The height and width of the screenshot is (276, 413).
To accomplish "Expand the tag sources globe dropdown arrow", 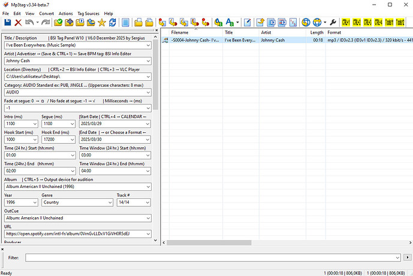I will point(325,23).
